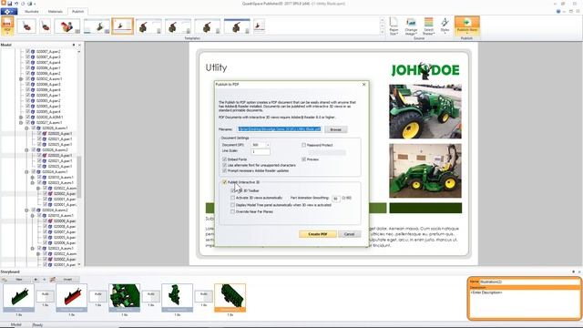Click the Filename path field
Viewport: 583px width, 328px height.
pyautogui.click(x=280, y=129)
